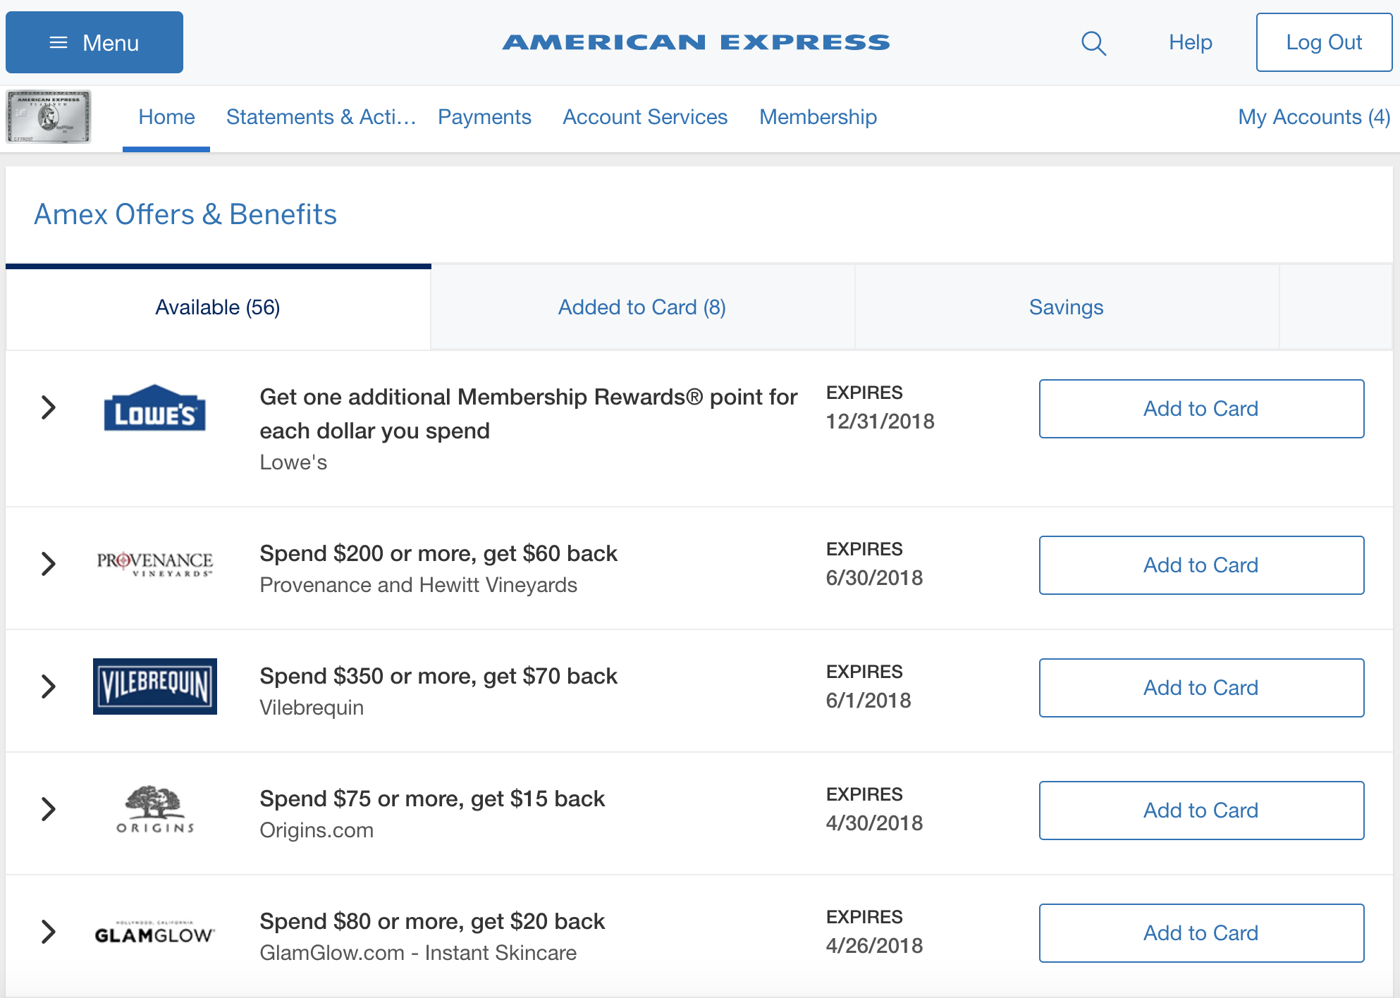The width and height of the screenshot is (1400, 998).
Task: Click 'Spend $200 or more, get $60 back'
Action: tap(438, 553)
